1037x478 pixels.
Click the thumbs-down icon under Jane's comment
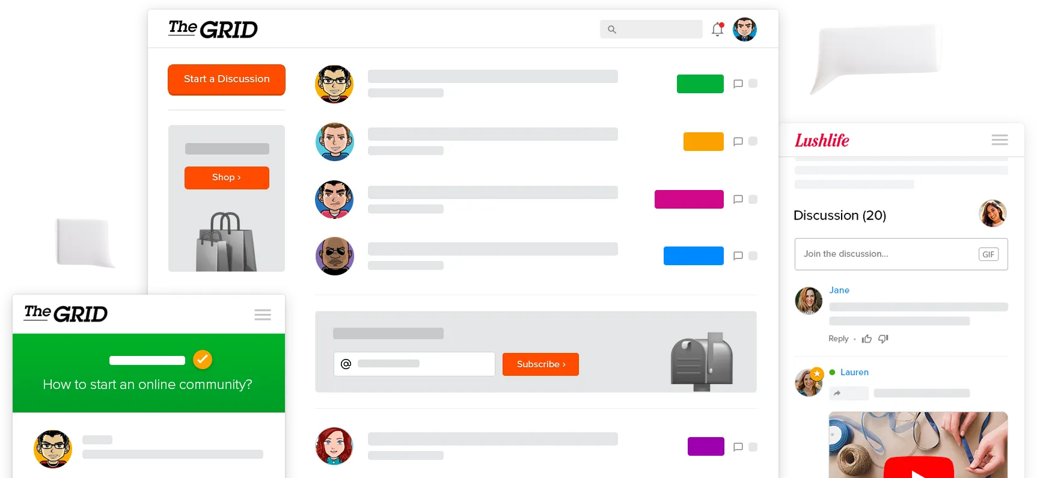(x=883, y=339)
